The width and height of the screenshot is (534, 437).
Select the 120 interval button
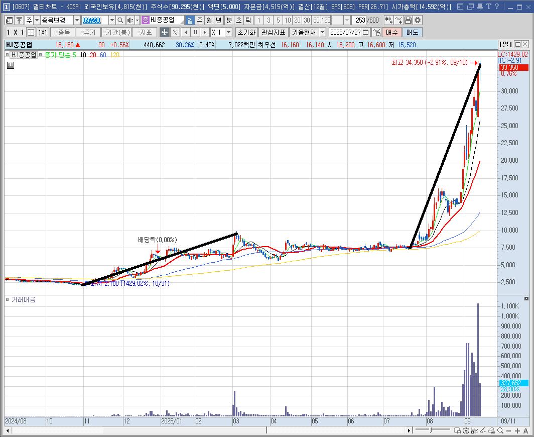pos(326,21)
